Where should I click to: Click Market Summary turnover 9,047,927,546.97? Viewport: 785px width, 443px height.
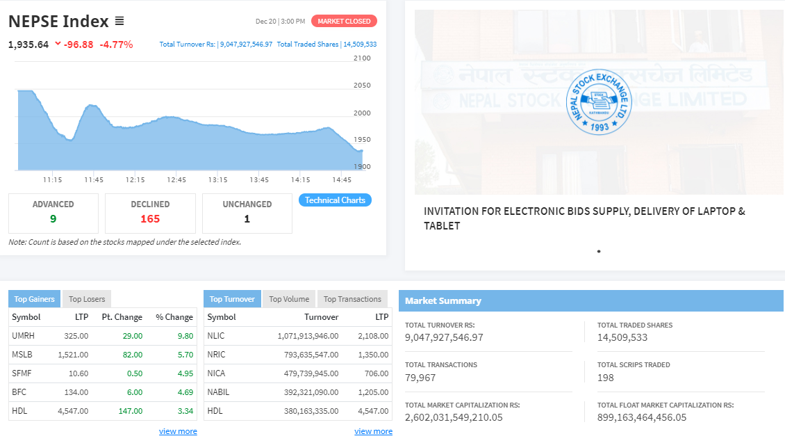coord(444,338)
